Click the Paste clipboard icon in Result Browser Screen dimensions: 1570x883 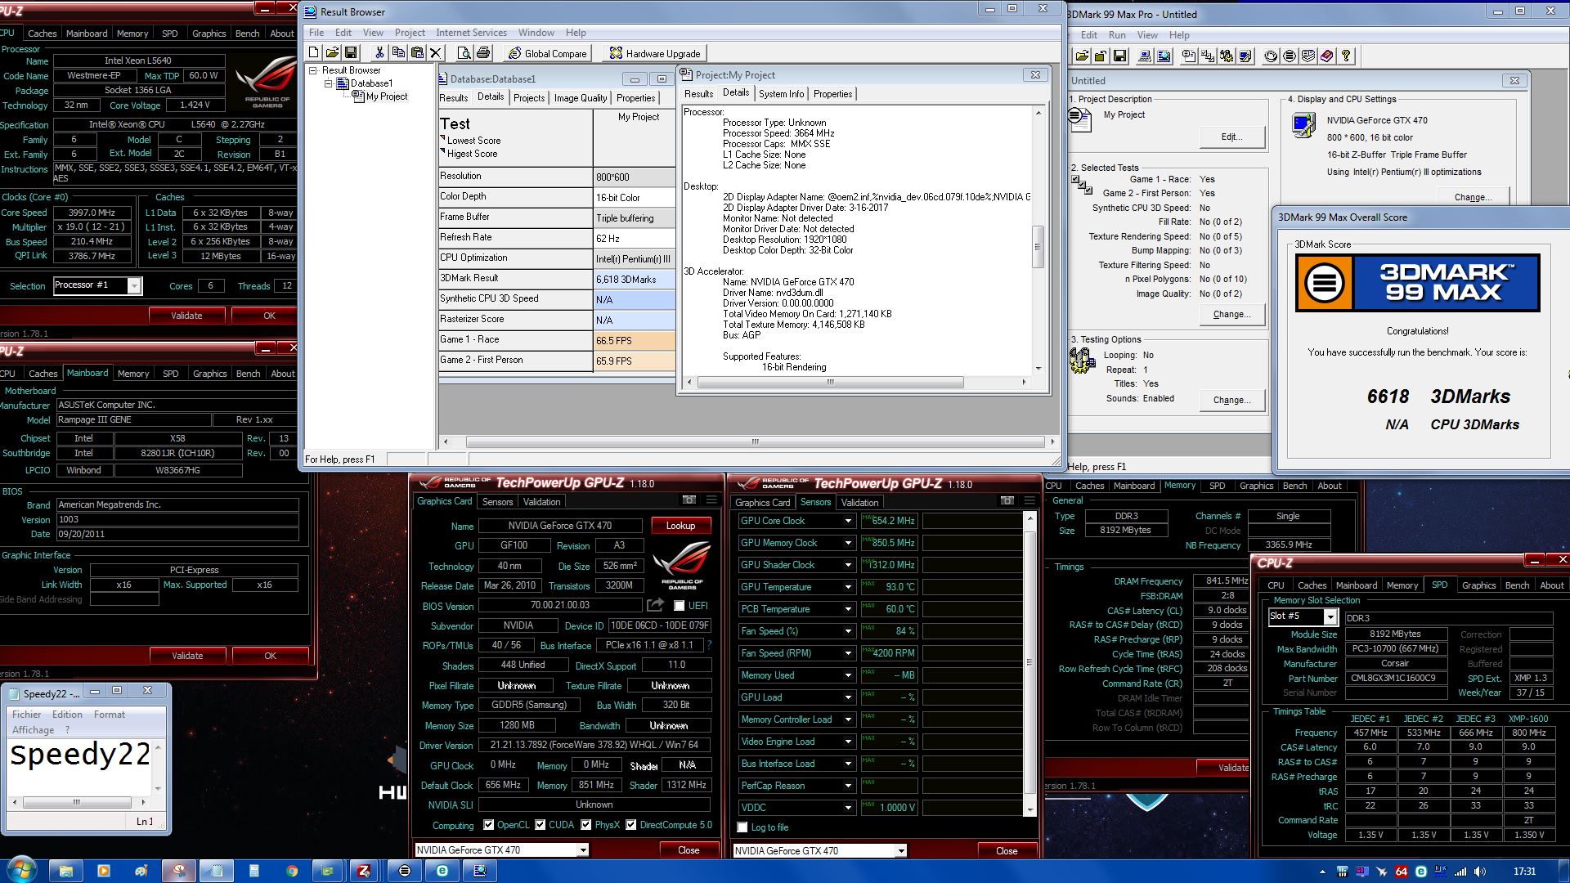[417, 53]
